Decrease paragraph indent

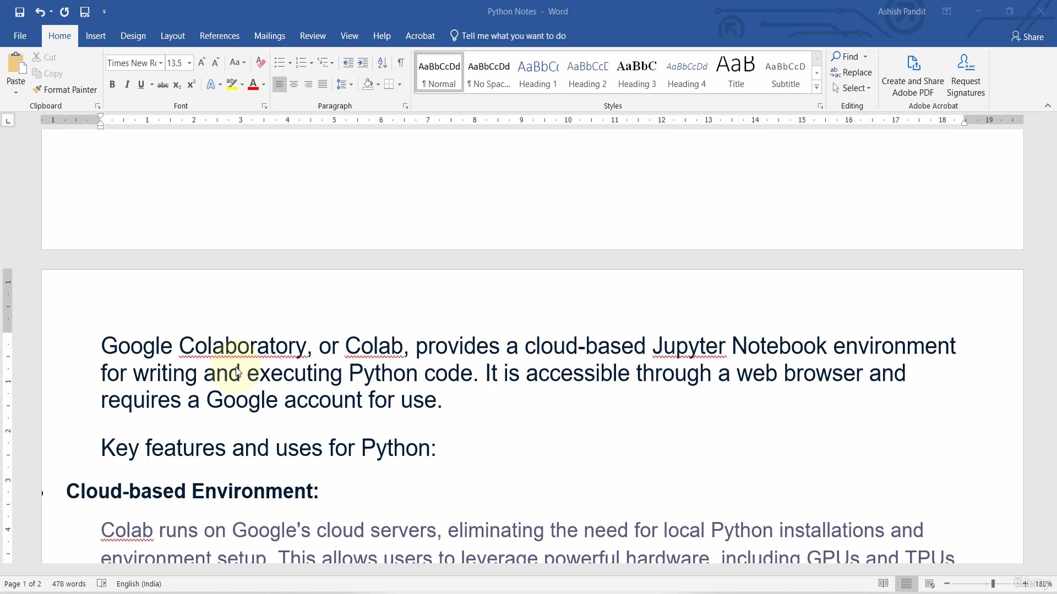point(348,63)
